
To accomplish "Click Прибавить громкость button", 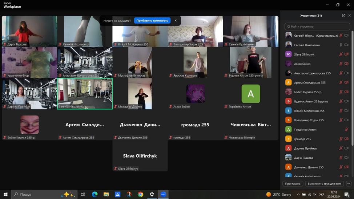I will pos(152,21).
